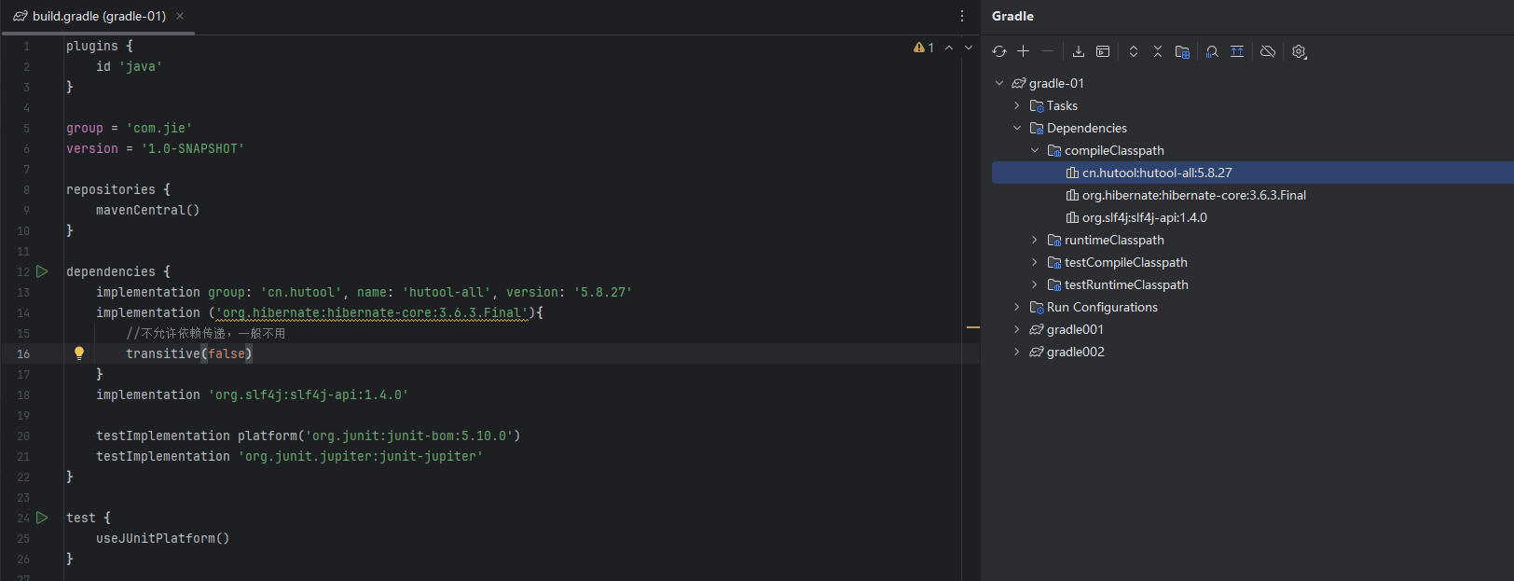
Task: Expand the runtimeClasspath node
Action: point(1035,240)
